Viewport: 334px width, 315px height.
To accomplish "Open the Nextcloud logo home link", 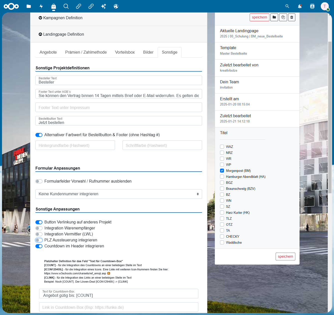I will point(11,6).
